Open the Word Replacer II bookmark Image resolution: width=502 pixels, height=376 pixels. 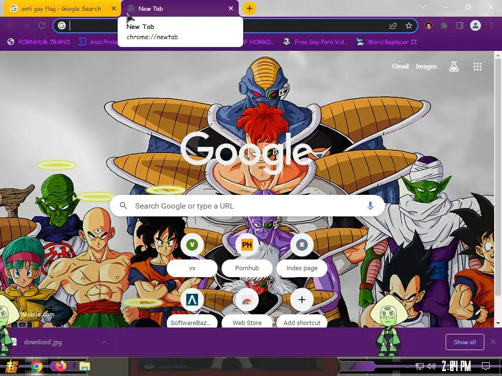[386, 42]
